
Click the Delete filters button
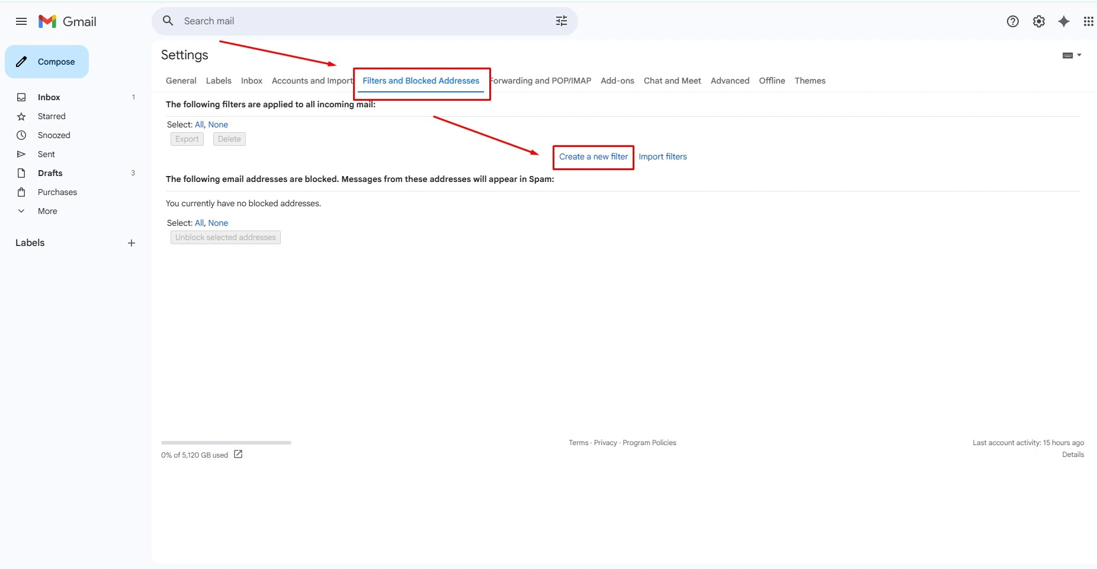click(x=229, y=139)
